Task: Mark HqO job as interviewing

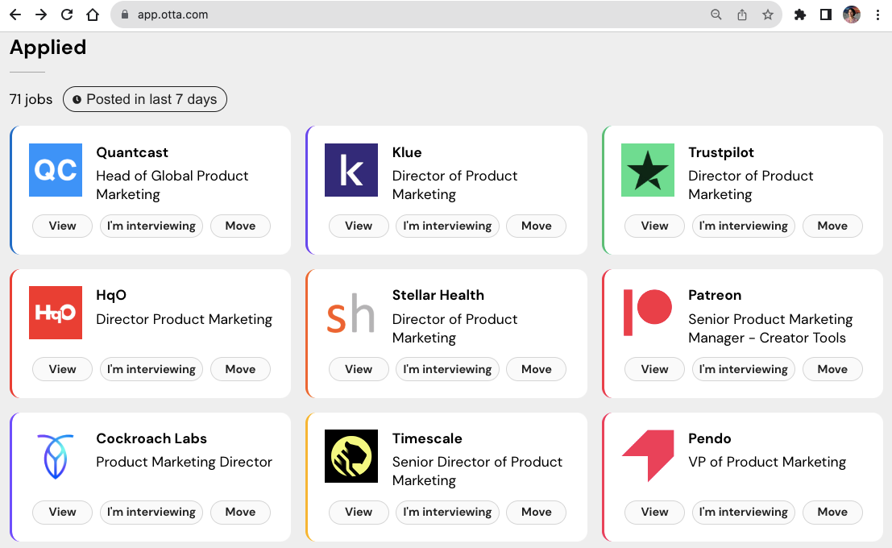Action: coord(151,369)
